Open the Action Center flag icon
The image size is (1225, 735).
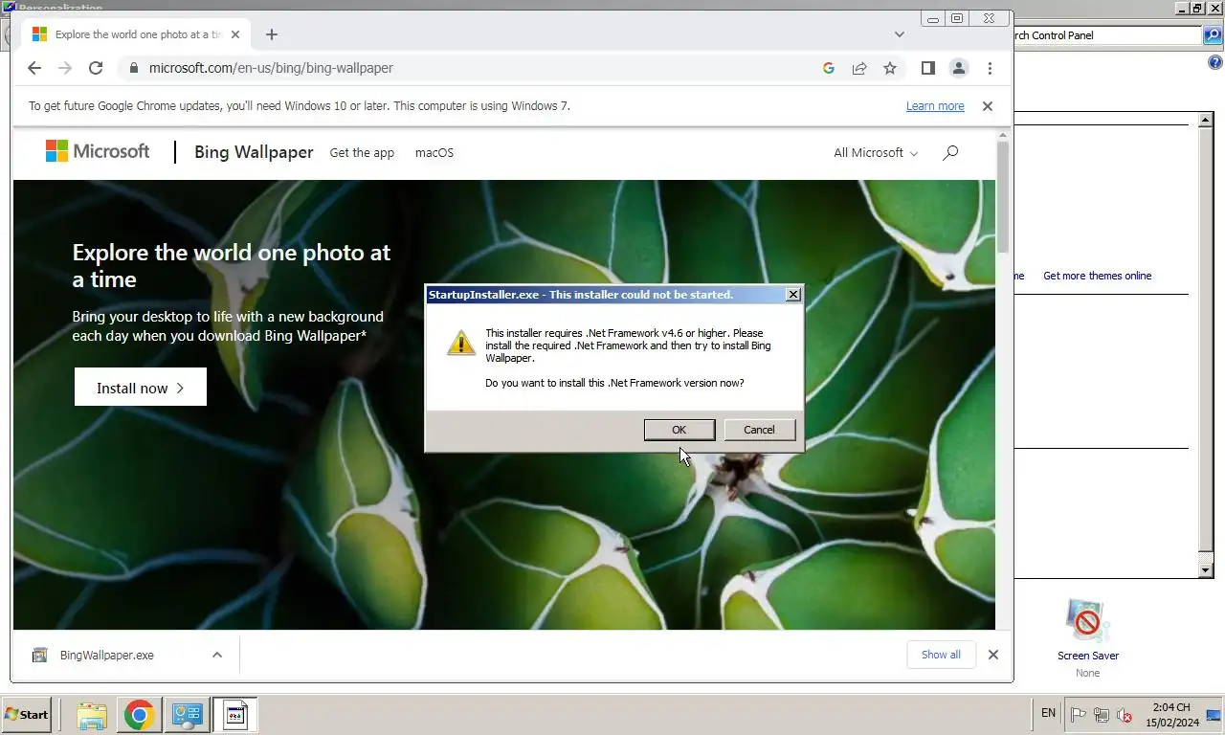coord(1078,714)
